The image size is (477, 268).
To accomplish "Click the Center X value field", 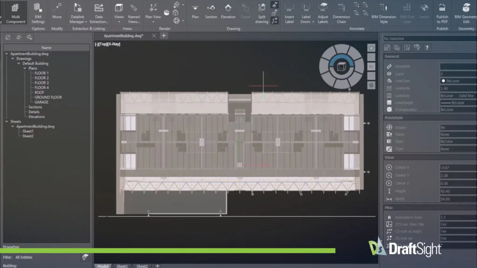I will (x=457, y=167).
